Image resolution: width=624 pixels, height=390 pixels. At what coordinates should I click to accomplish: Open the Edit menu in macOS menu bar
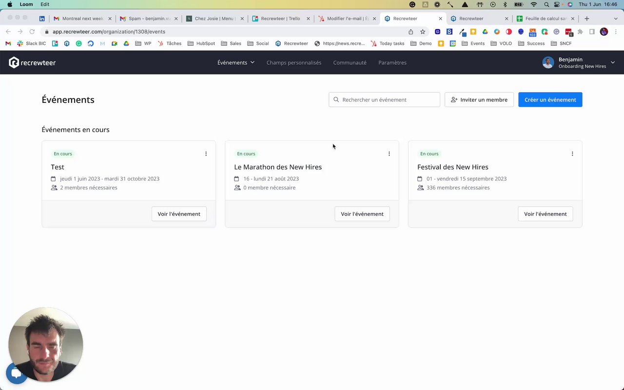tap(45, 4)
